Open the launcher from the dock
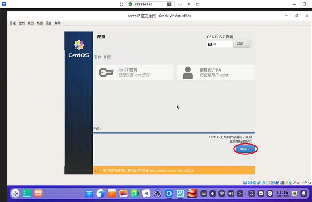This screenshot has height=202, width=312. tap(15, 193)
